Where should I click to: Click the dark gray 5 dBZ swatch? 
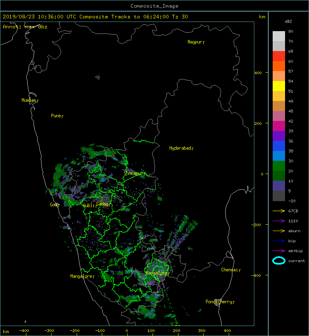[x=279, y=196]
